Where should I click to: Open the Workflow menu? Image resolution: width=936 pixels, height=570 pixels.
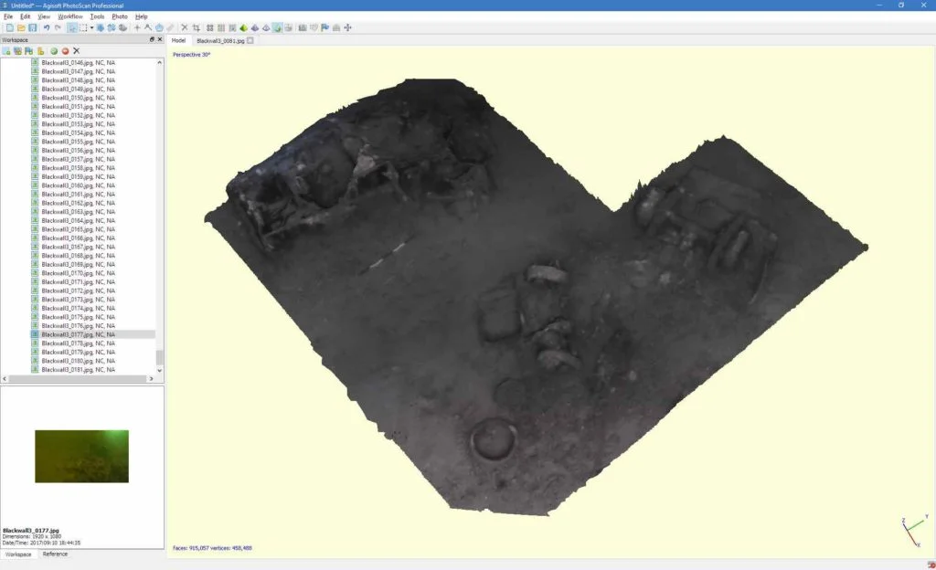coord(70,16)
